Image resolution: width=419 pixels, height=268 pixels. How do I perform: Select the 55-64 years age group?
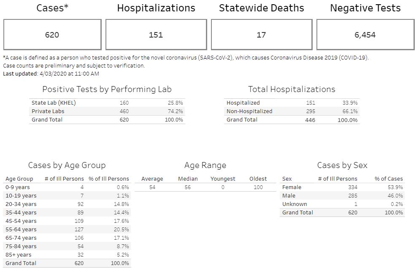[x=21, y=229]
